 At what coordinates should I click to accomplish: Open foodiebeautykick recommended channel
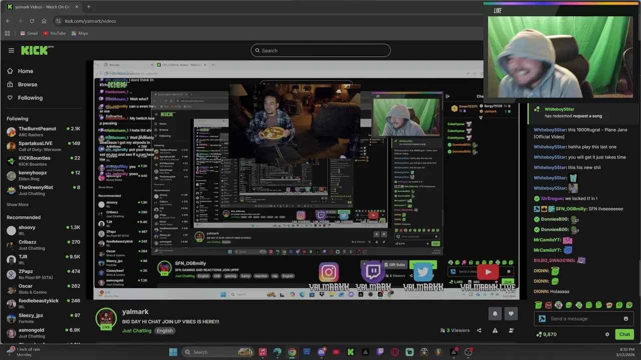tap(43, 303)
